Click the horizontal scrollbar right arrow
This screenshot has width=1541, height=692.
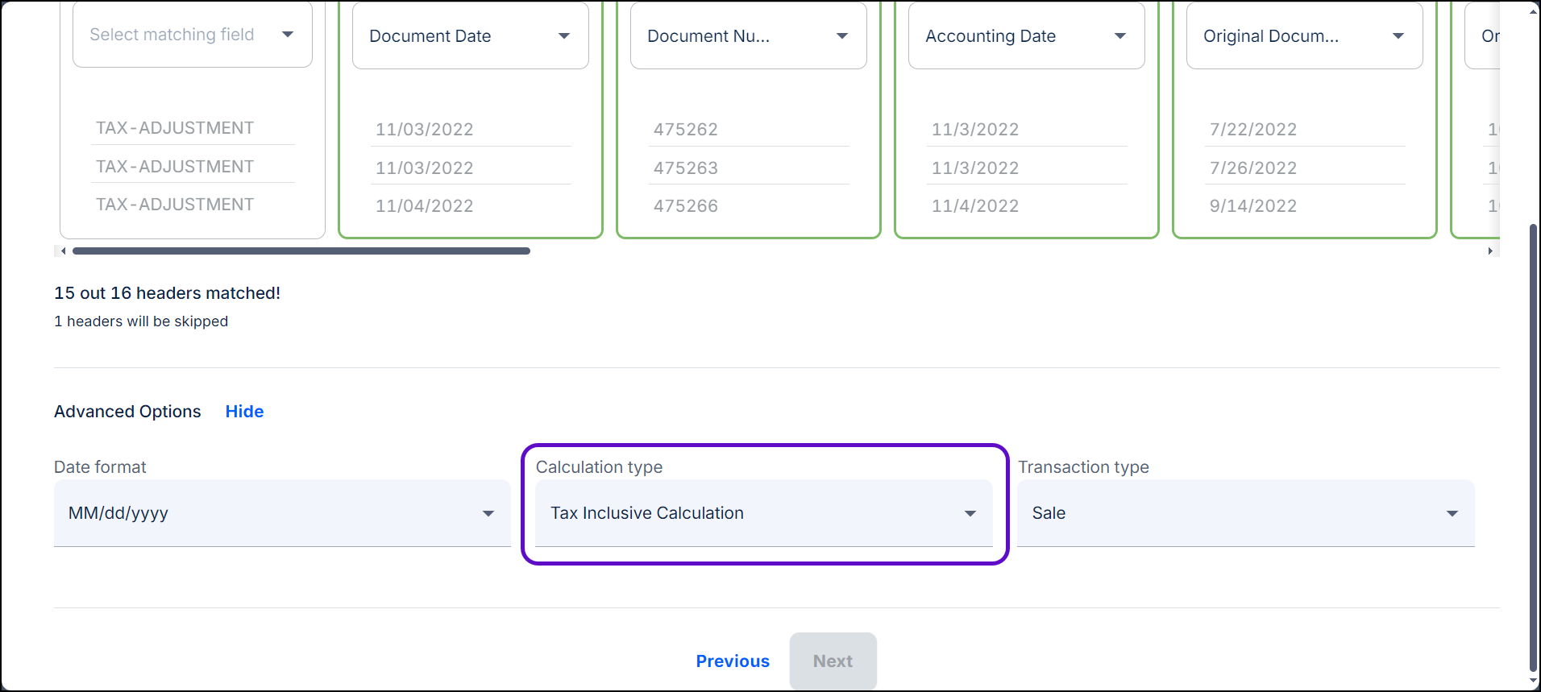1490,251
